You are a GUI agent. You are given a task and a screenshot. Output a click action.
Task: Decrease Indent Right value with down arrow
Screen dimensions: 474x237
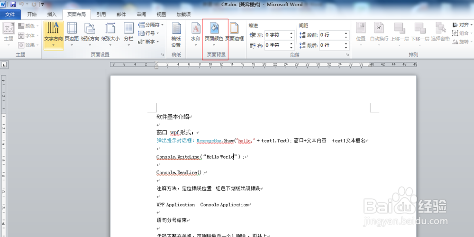[x=291, y=48]
